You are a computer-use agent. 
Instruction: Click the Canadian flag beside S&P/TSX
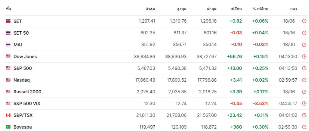click(8, 115)
